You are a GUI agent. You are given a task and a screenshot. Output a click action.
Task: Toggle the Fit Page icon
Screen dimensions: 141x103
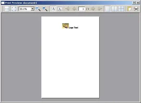pos(14,9)
